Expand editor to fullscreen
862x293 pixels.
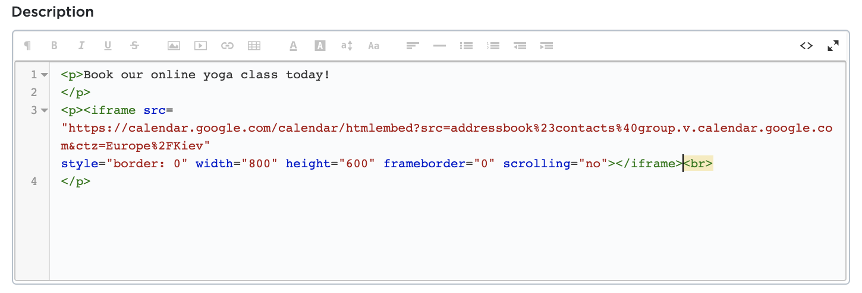833,46
